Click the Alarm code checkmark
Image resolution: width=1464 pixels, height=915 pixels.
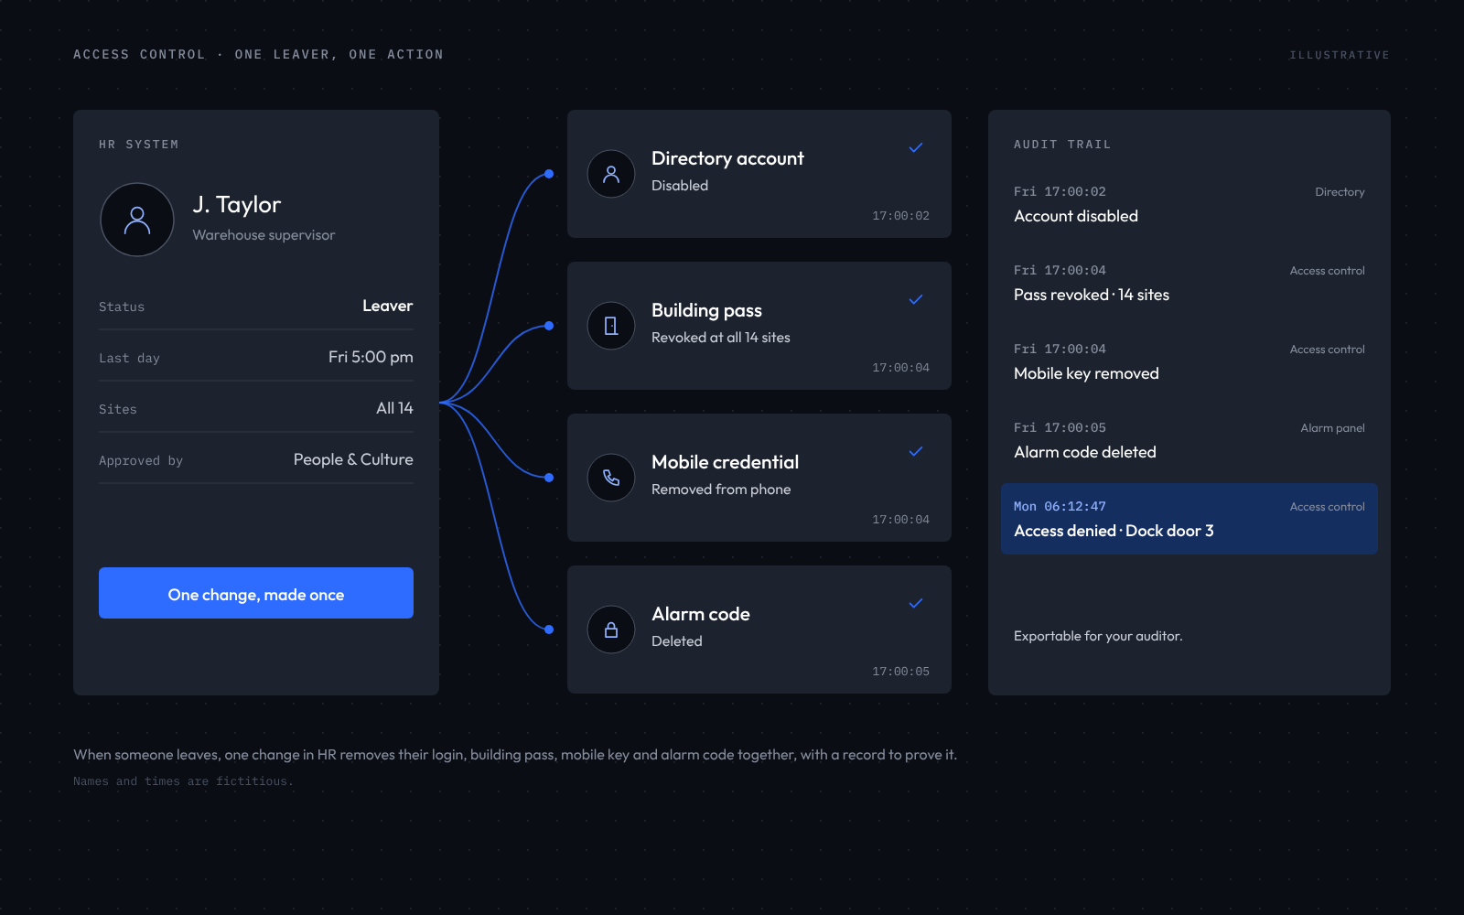915,603
